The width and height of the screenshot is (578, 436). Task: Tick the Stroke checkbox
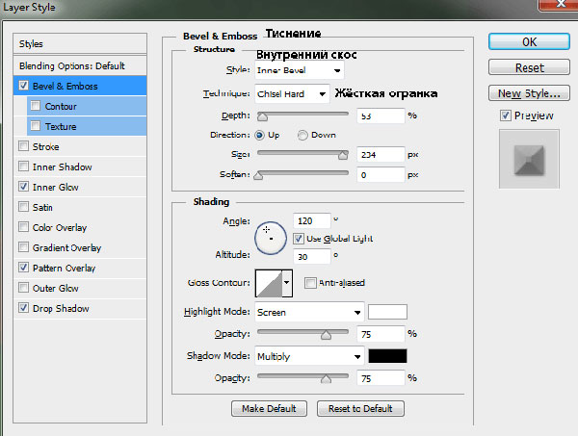(23, 146)
